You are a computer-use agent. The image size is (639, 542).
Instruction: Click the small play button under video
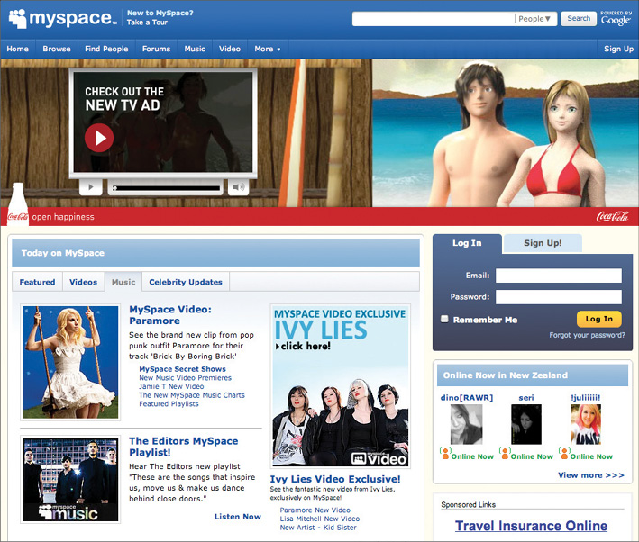coord(90,187)
